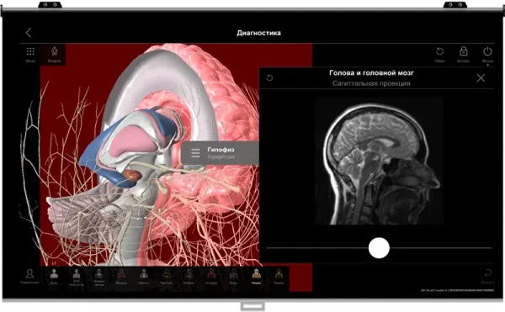Select the Модель body model icon
This screenshot has height=312, width=505.
(x=54, y=54)
